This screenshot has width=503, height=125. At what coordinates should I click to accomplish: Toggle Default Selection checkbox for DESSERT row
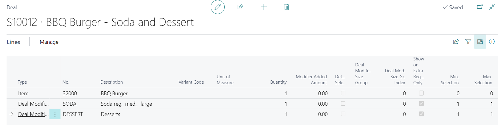pyautogui.click(x=343, y=114)
